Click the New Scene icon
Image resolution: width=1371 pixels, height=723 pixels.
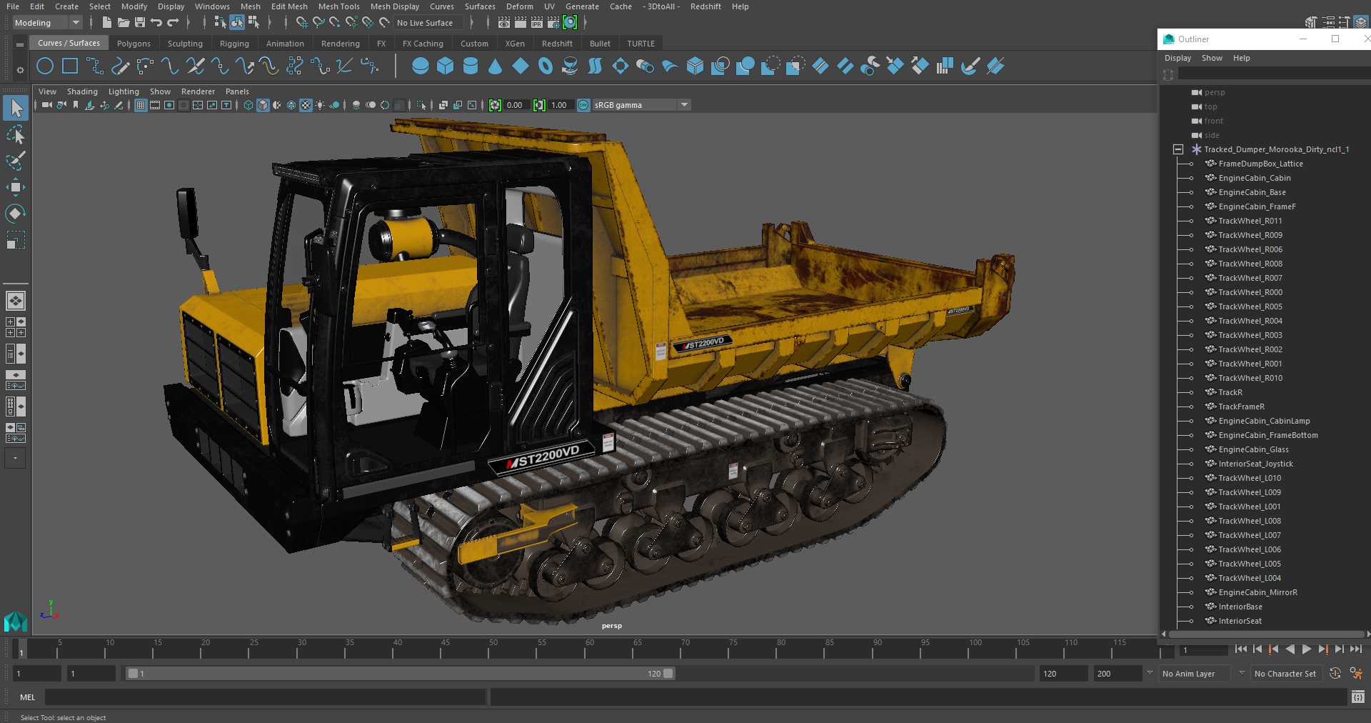[106, 23]
